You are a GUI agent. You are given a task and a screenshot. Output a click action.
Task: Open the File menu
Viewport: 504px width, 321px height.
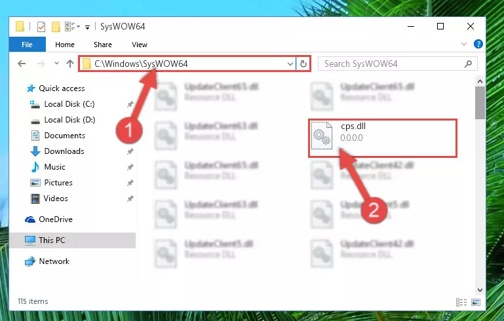28,45
